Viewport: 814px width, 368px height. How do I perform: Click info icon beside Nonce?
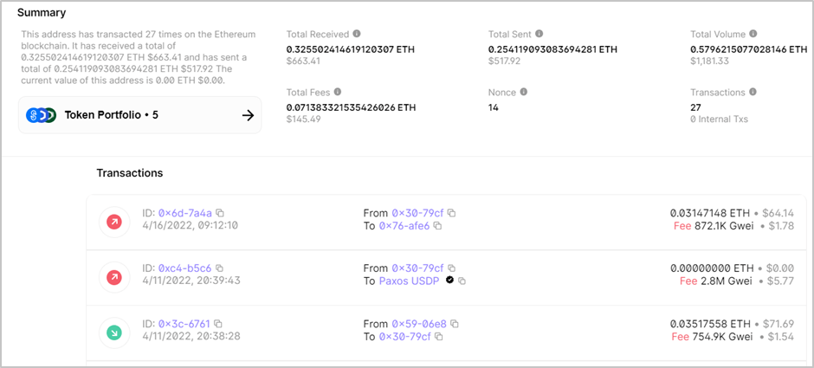click(525, 92)
